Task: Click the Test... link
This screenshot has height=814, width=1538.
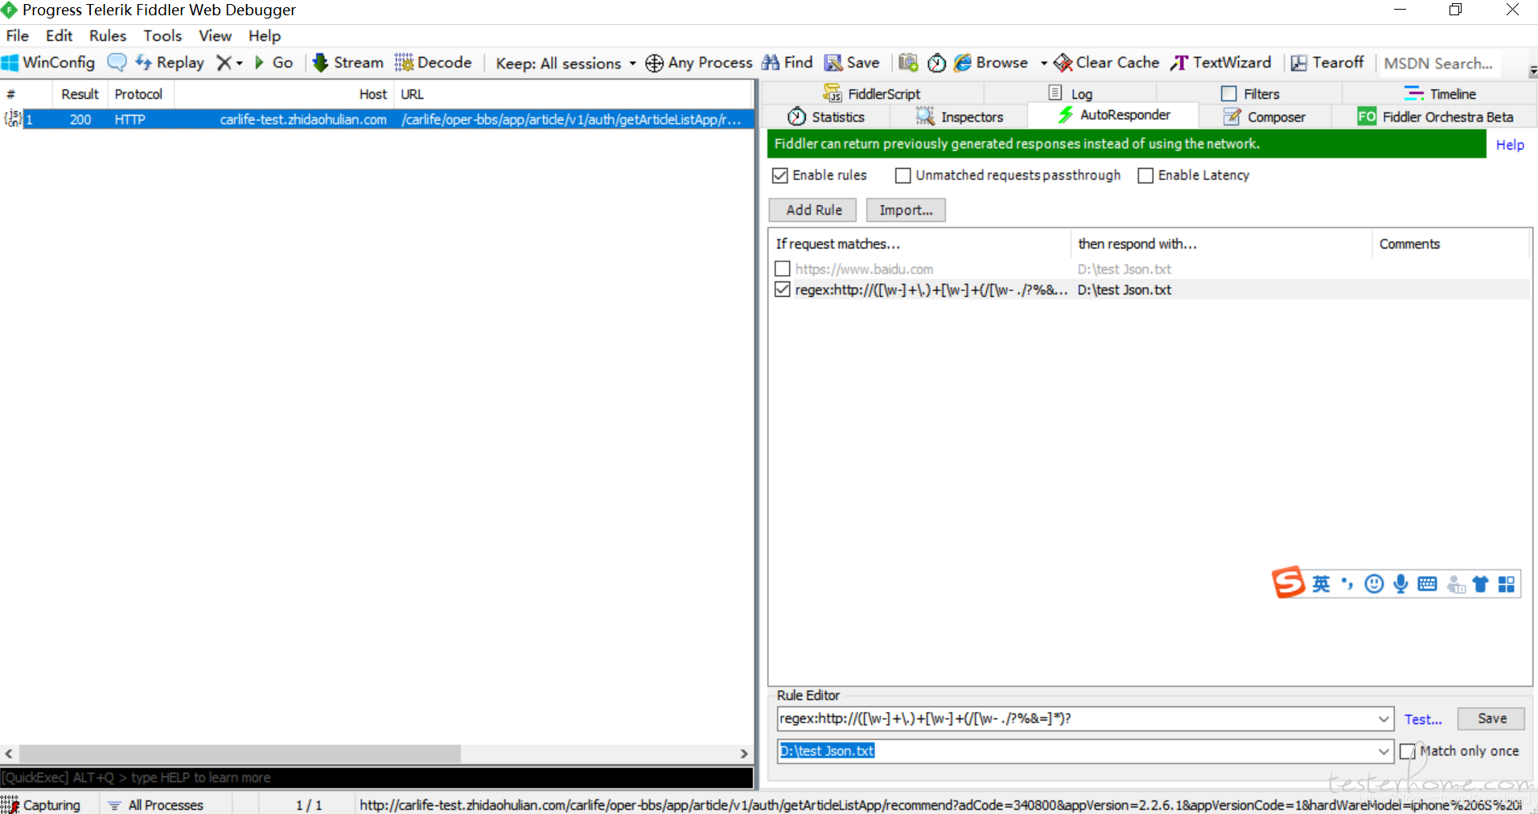Action: [1423, 719]
